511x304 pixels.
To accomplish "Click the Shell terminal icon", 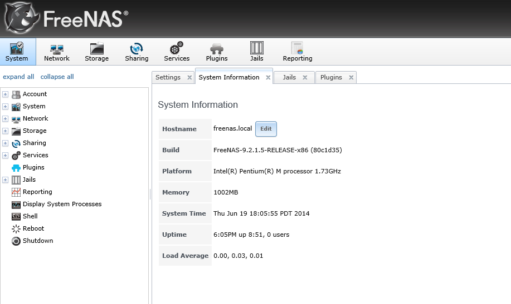I will [x=16, y=217].
